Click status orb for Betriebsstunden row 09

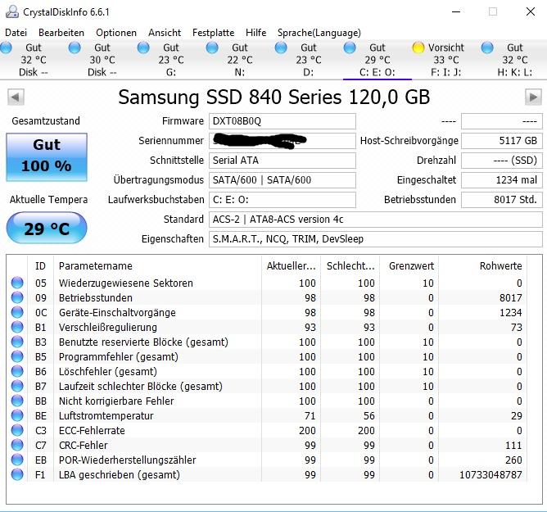[17, 297]
